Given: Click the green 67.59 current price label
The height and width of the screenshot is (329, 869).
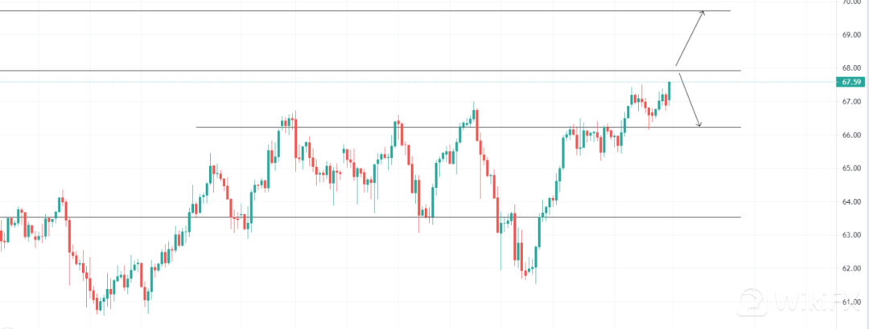Looking at the screenshot, I should pyautogui.click(x=852, y=82).
